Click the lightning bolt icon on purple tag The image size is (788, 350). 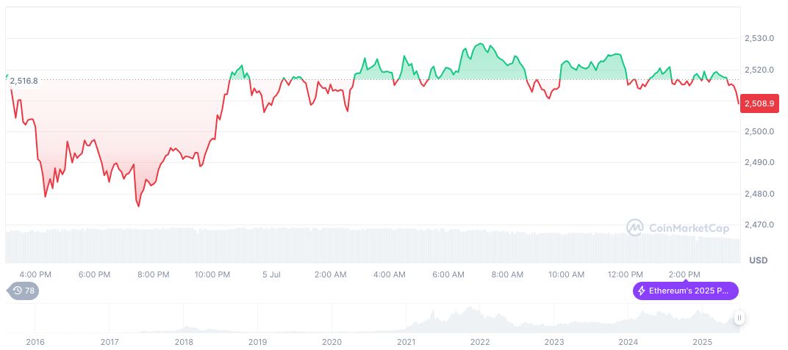tap(642, 291)
